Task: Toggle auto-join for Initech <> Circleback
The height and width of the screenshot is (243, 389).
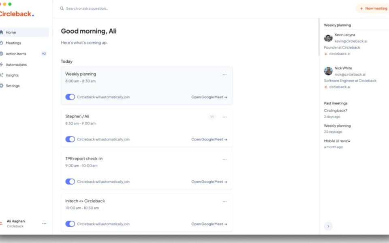Action: pyautogui.click(x=70, y=224)
